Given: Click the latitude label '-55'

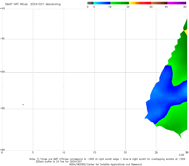Looking at the screenshot, I should pos(2,108).
